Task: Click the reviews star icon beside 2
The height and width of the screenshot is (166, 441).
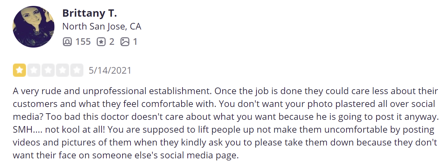Action: click(101, 42)
